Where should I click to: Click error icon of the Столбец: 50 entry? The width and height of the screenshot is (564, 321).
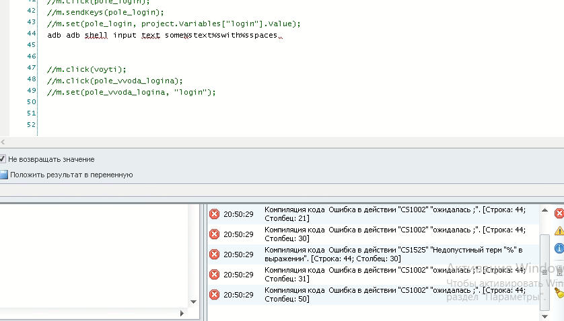point(215,294)
